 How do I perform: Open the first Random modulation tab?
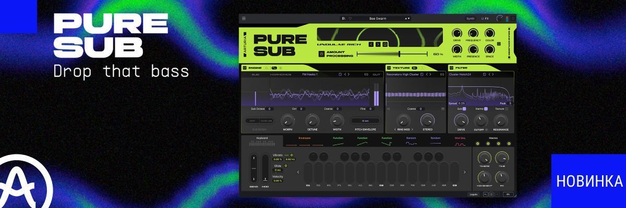[x=411, y=140]
